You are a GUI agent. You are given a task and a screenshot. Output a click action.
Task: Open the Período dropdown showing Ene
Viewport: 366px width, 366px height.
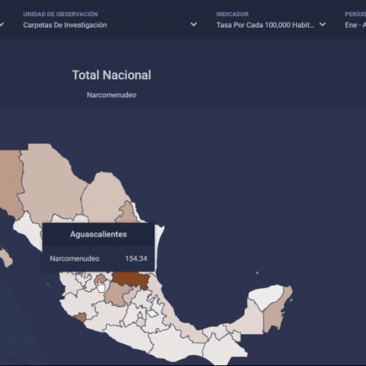(x=355, y=20)
